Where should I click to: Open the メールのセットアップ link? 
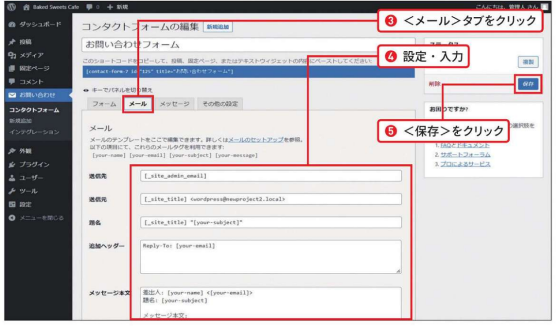click(x=255, y=140)
